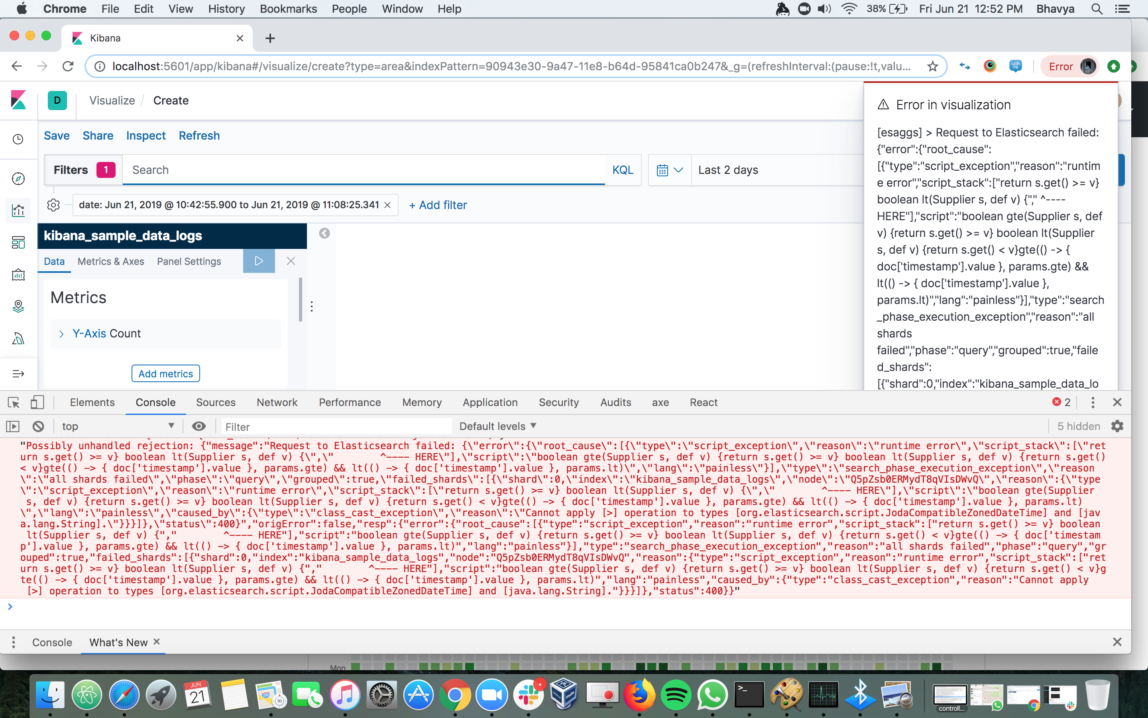
Task: Open the Default levels dropdown
Action: click(x=496, y=426)
